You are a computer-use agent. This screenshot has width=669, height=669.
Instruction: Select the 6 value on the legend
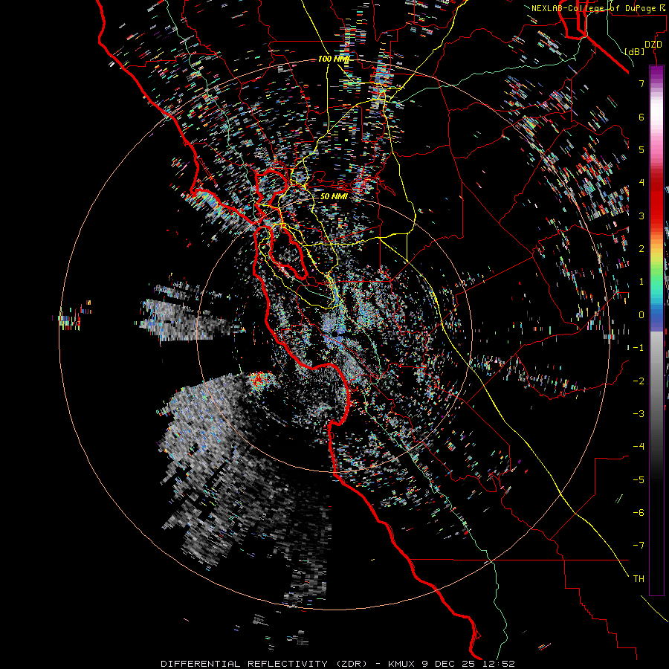click(x=641, y=117)
